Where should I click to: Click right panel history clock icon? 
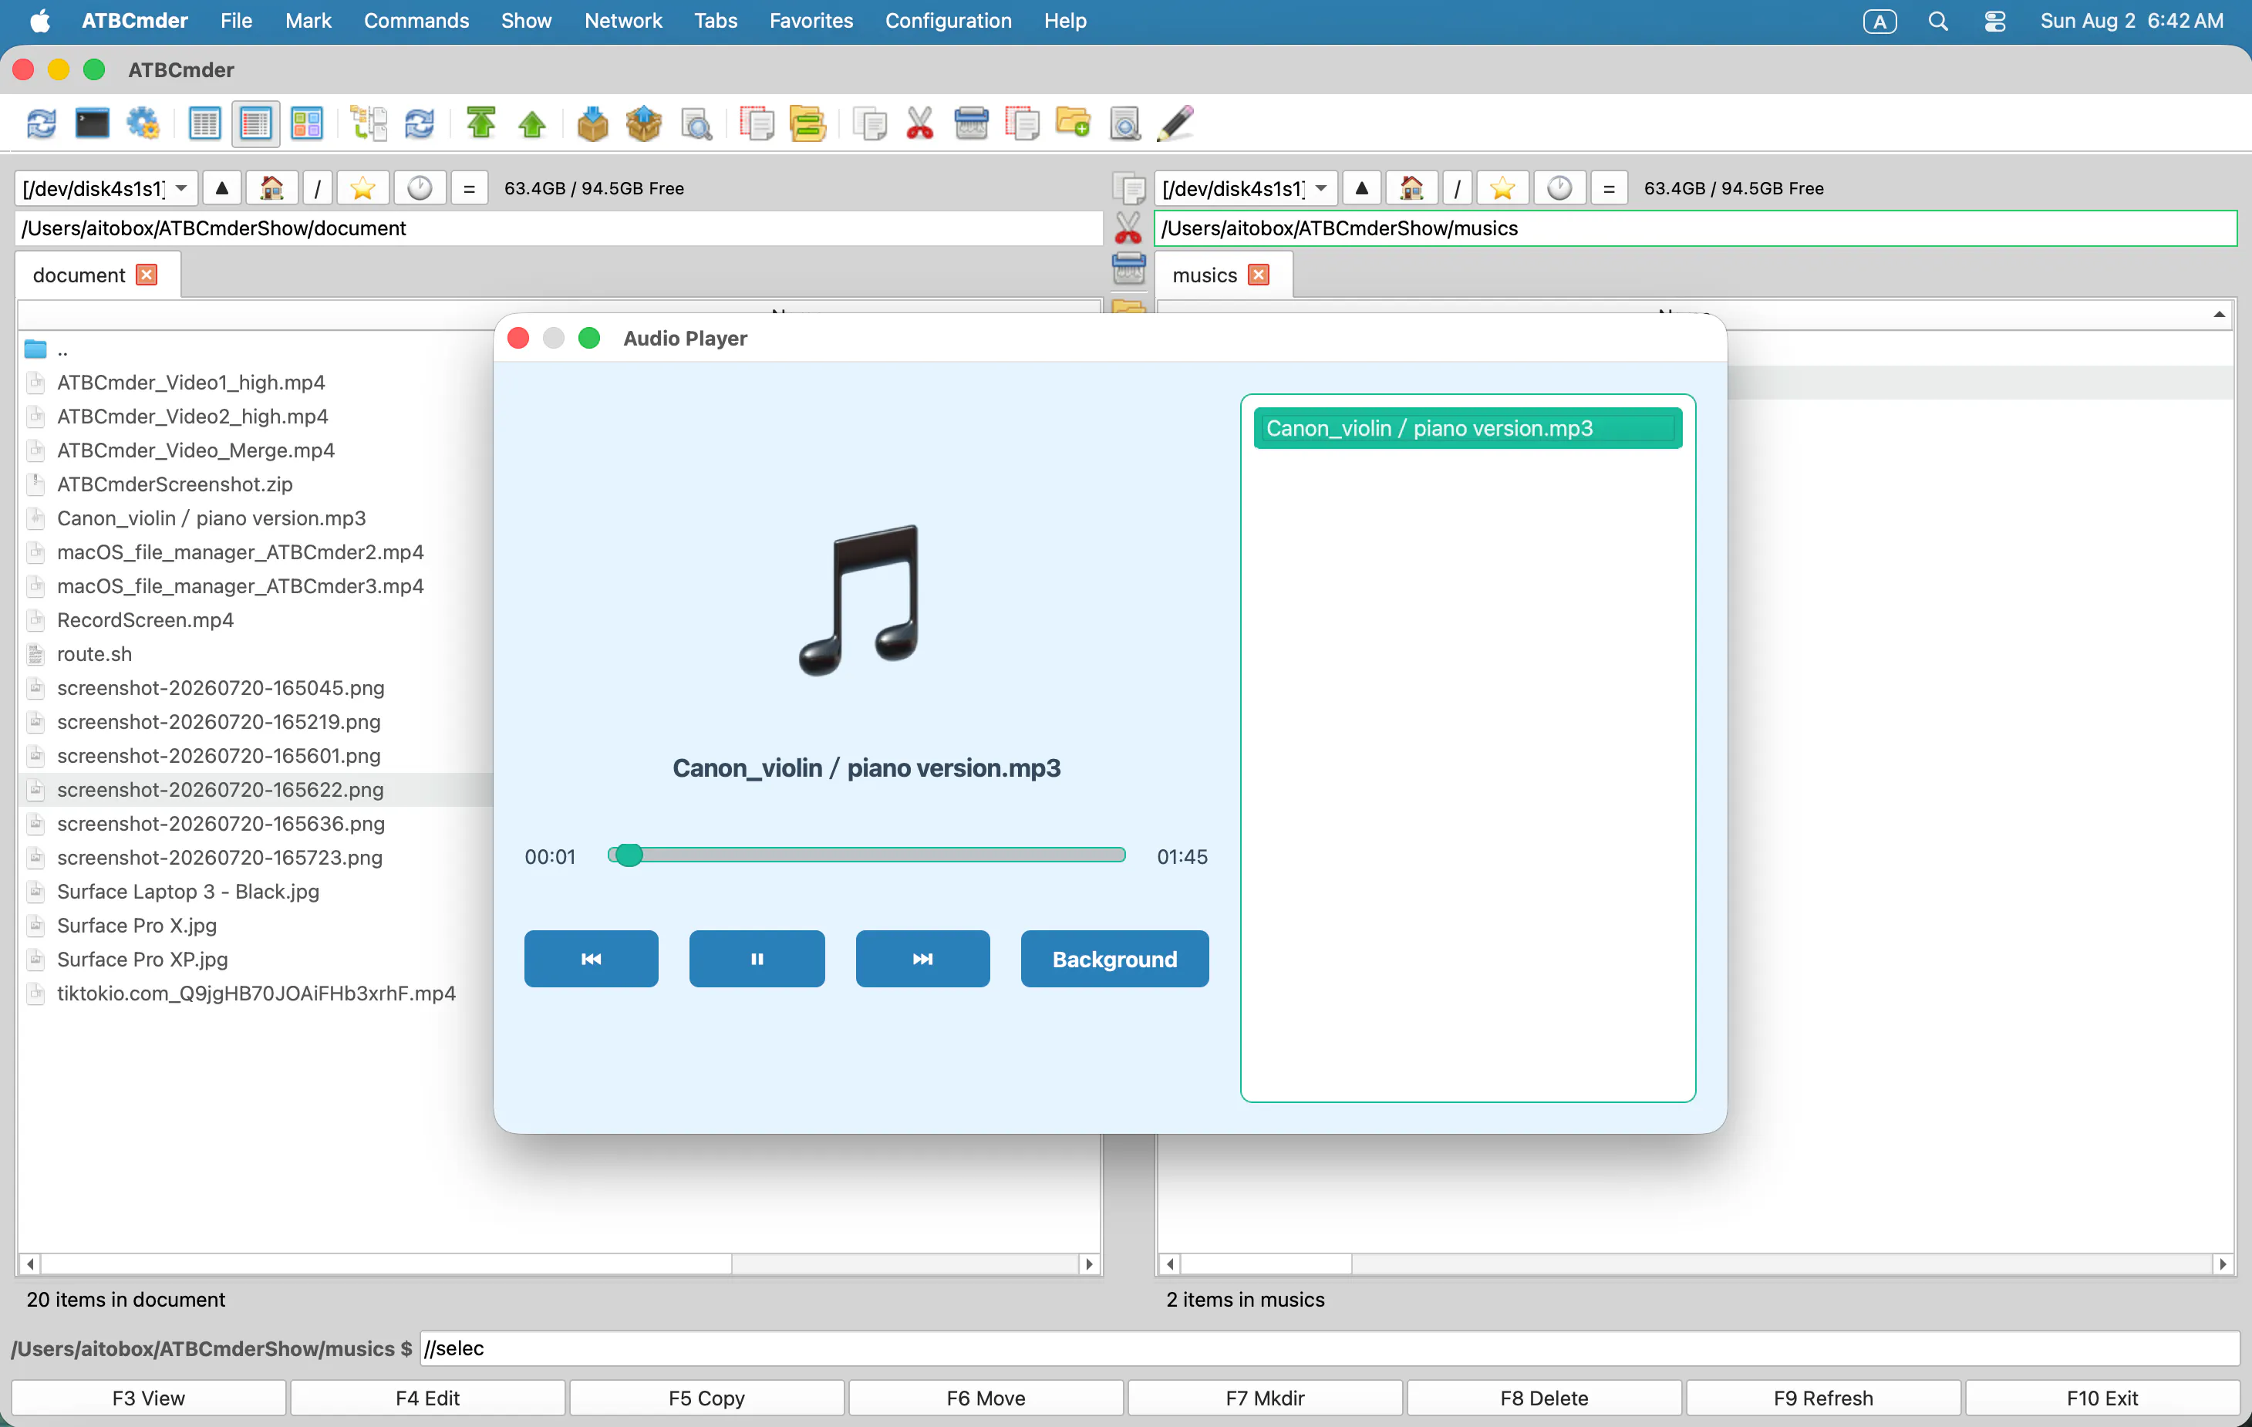click(x=1560, y=188)
